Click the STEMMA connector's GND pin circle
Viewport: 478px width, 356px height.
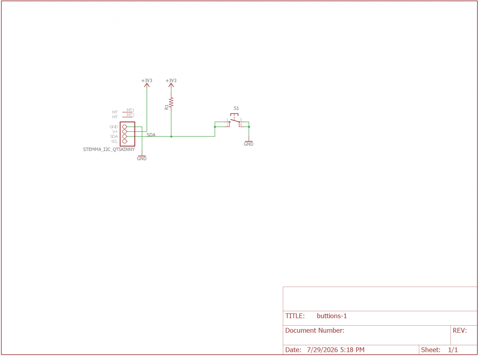[124, 127]
